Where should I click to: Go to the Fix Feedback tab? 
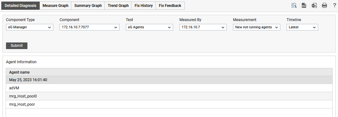(170, 6)
